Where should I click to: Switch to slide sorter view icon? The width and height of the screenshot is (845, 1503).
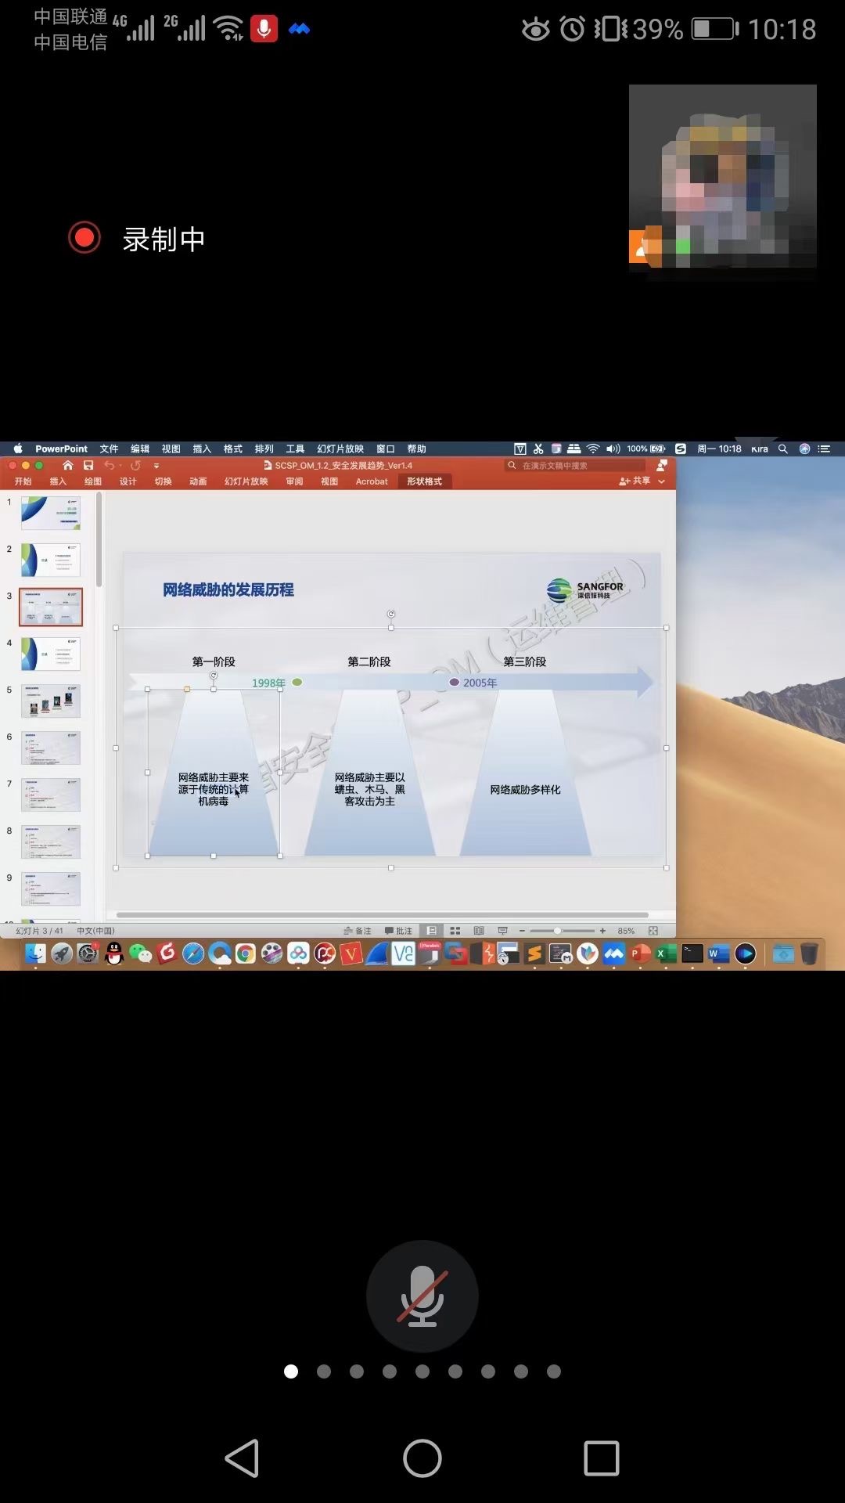(x=455, y=931)
